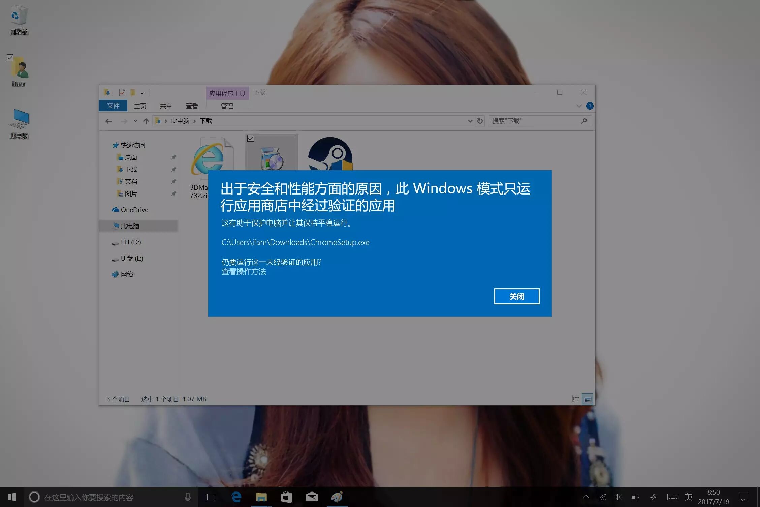760x507 pixels.
Task: Refresh the 下载 folder view
Action: [480, 121]
